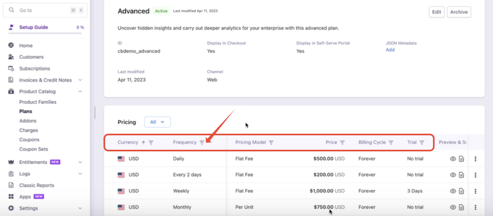Viewport: 493px width, 216px height.
Task: Go to Subscriptions in sidebar
Action: pyautogui.click(x=35, y=69)
